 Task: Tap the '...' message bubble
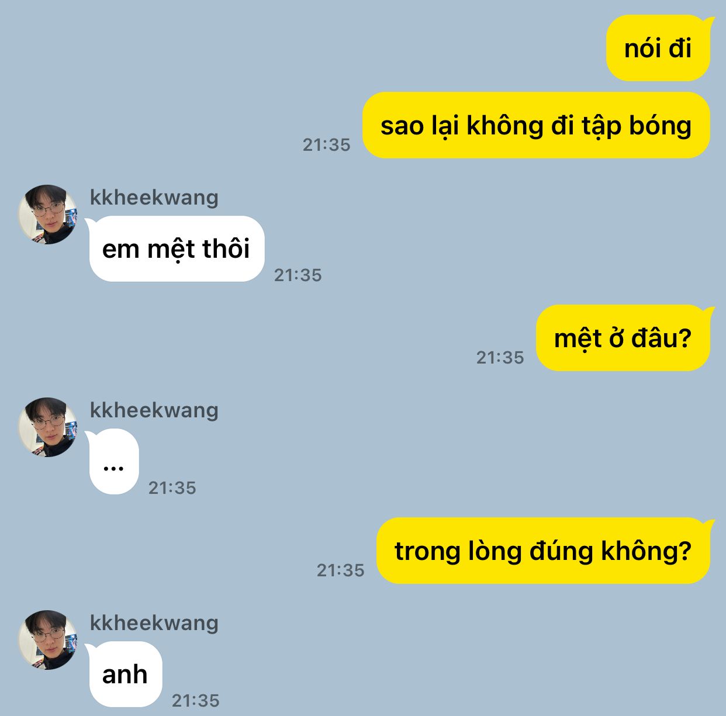[x=113, y=462]
